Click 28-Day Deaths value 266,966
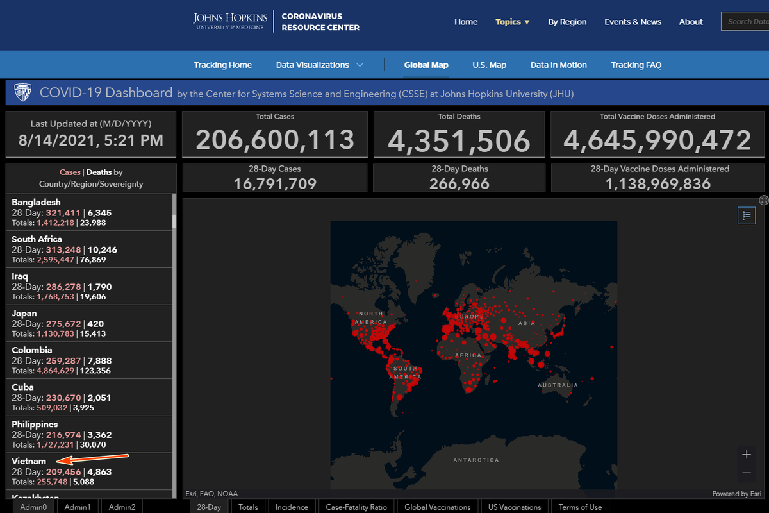 (x=459, y=184)
